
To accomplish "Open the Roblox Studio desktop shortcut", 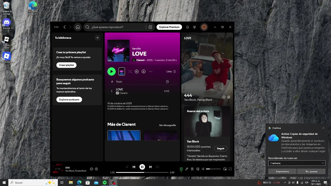I will coord(6,42).
